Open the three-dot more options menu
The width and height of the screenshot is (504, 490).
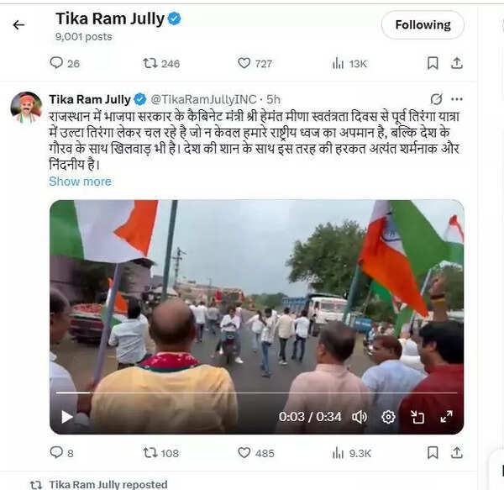(x=457, y=99)
